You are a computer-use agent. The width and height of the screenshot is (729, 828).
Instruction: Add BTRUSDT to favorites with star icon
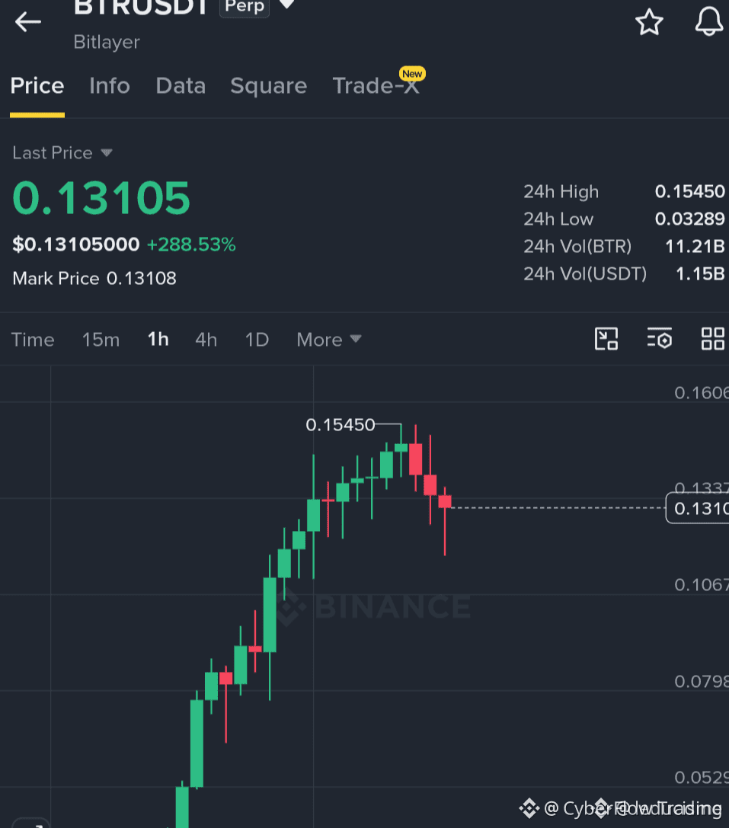649,22
